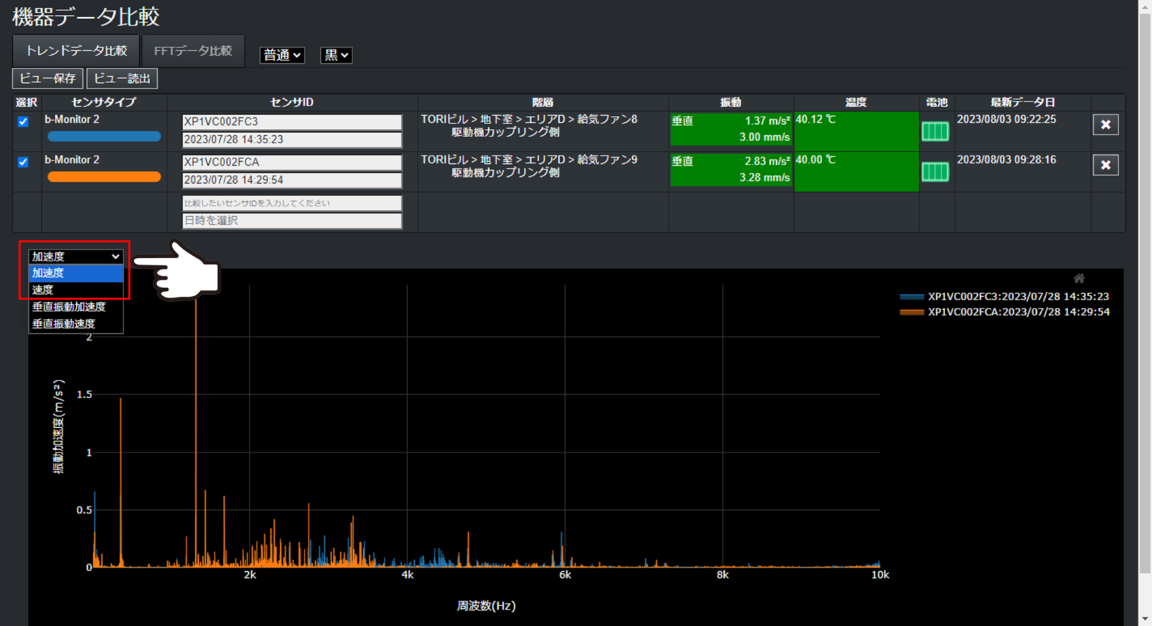This screenshot has width=1152, height=626.
Task: Open the 普通 dropdown
Action: coord(282,55)
